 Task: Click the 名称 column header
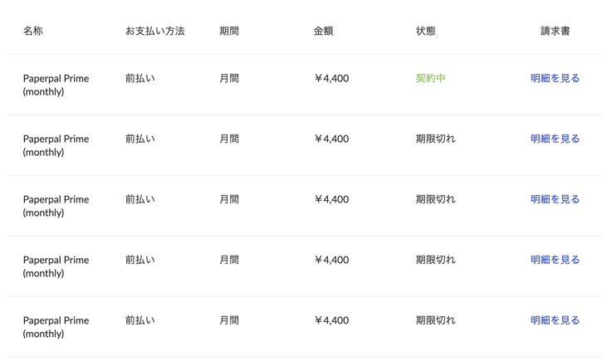pyautogui.click(x=33, y=31)
